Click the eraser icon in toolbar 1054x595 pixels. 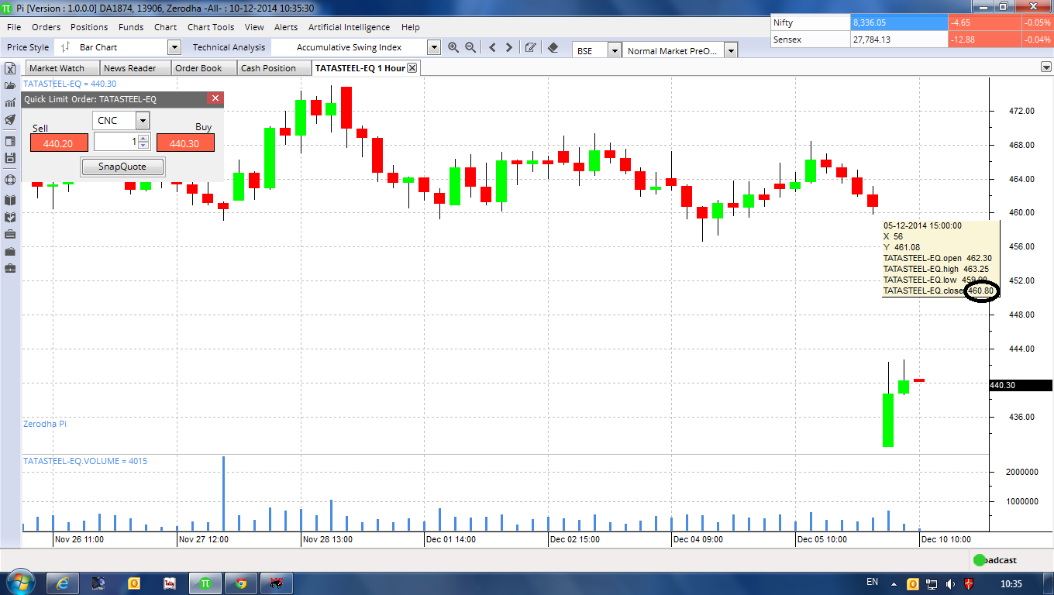pyautogui.click(x=553, y=47)
